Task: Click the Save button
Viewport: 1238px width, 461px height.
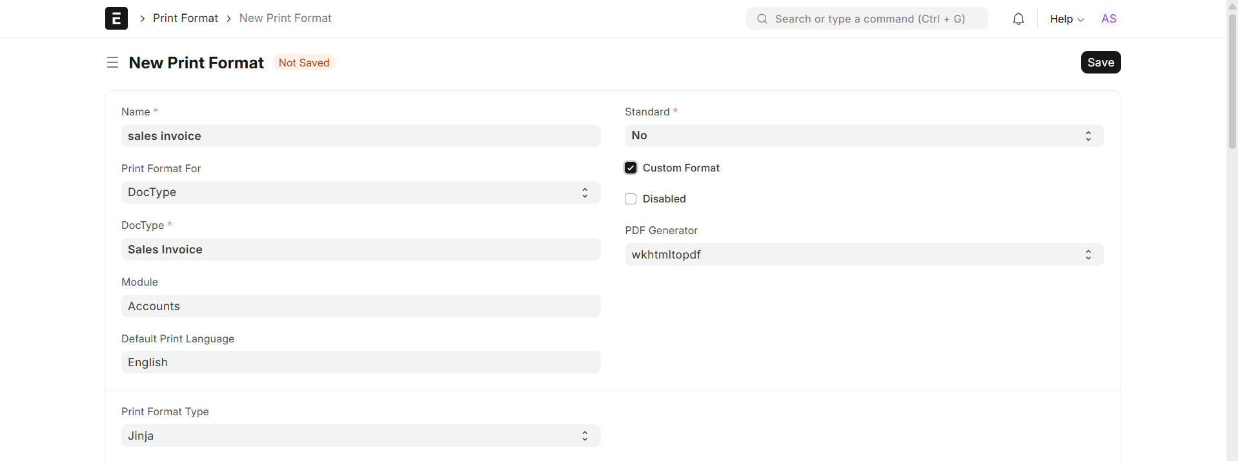Action: coord(1101,63)
